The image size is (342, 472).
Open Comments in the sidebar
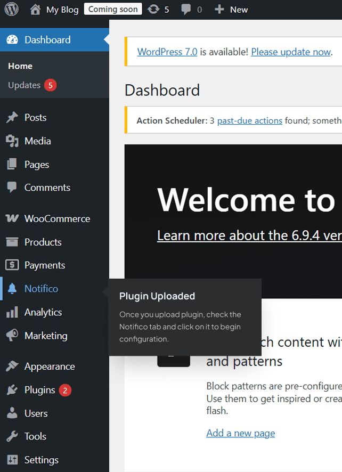click(54, 188)
